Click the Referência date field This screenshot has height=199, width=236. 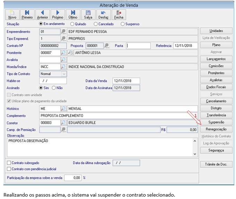coord(185,46)
